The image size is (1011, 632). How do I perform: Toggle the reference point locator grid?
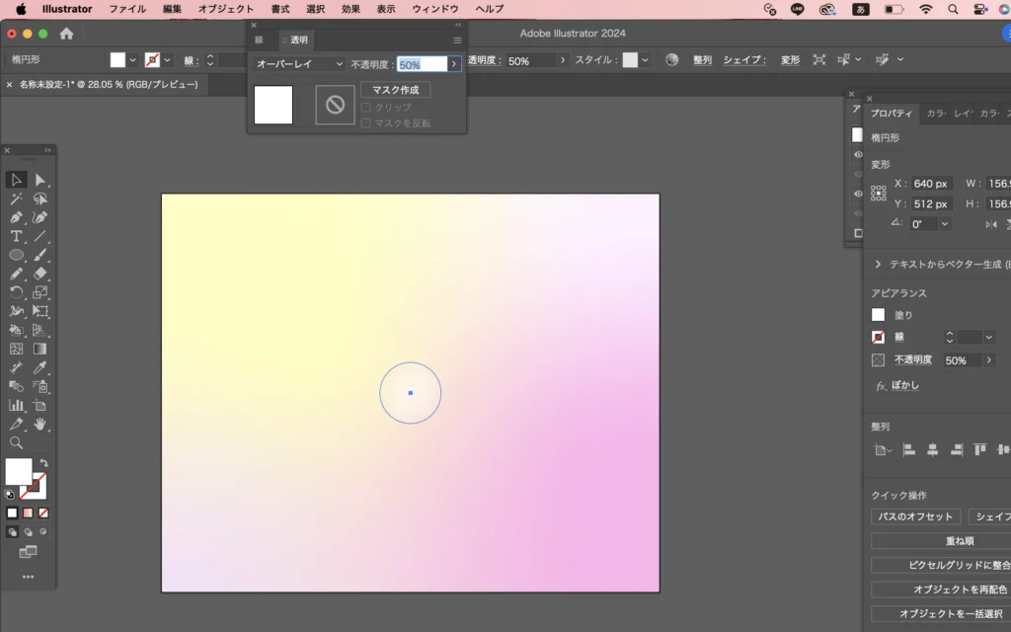tap(878, 194)
